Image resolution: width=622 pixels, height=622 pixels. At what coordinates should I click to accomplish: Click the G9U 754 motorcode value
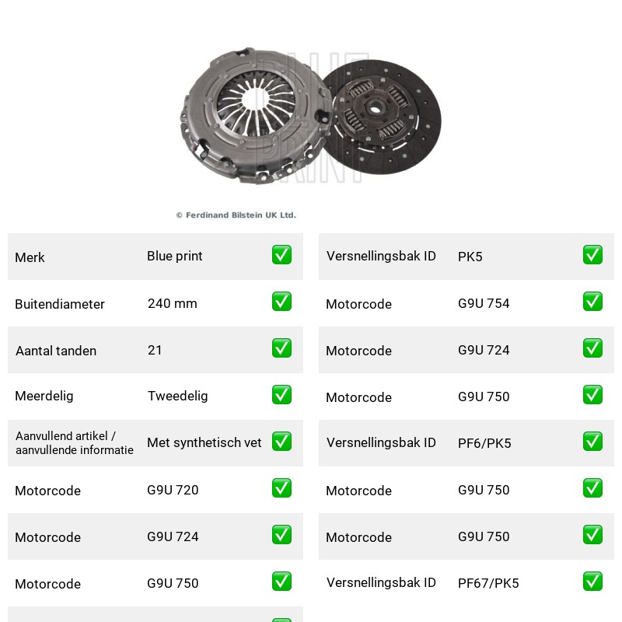[x=484, y=303]
